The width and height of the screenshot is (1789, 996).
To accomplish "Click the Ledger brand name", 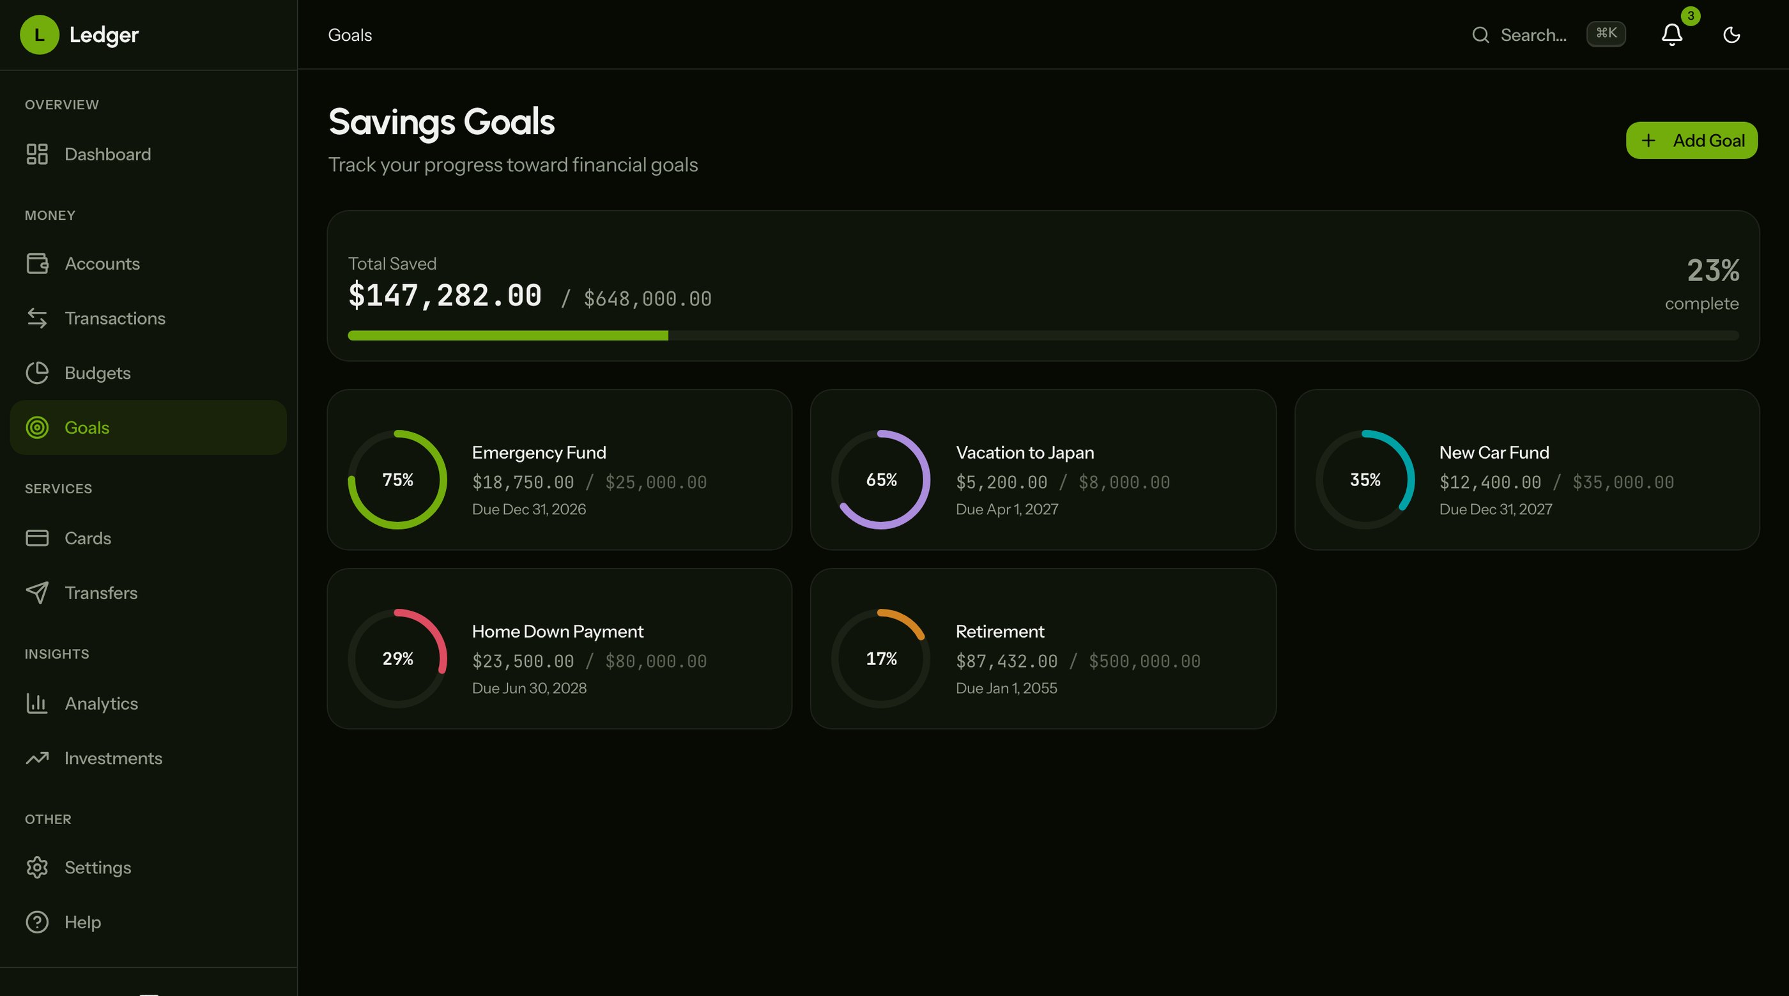I will [104, 34].
